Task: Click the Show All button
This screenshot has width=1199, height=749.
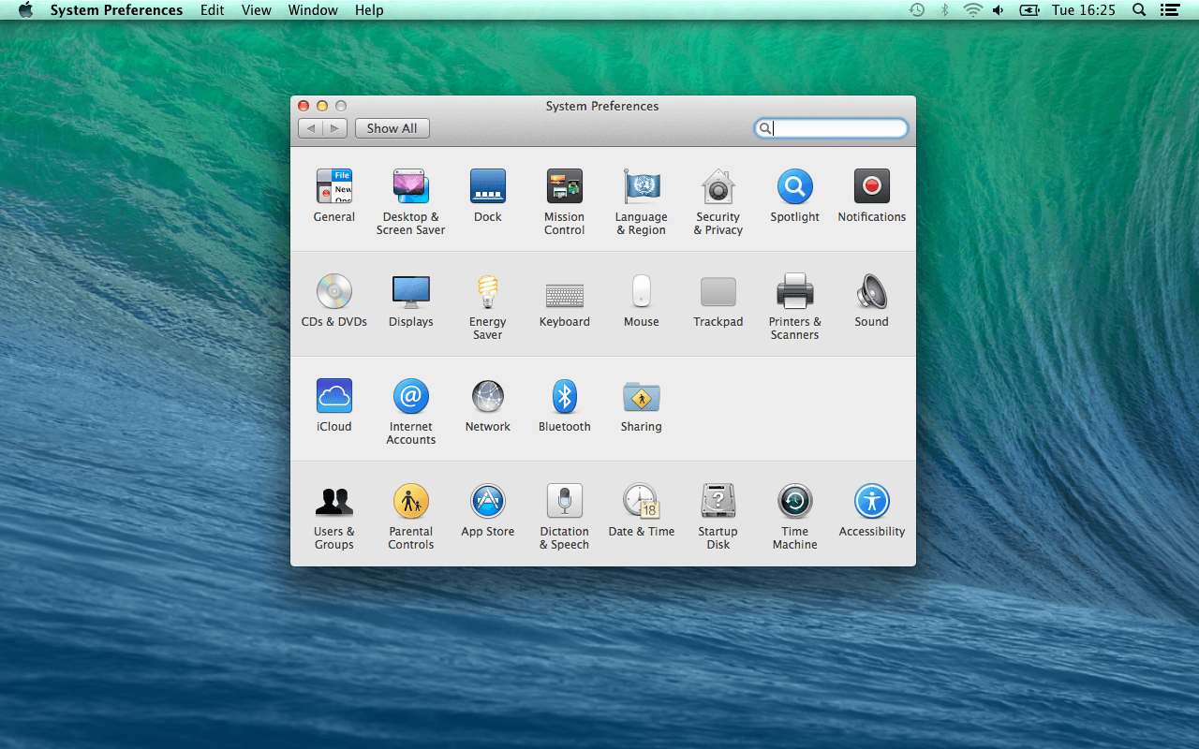Action: click(392, 128)
